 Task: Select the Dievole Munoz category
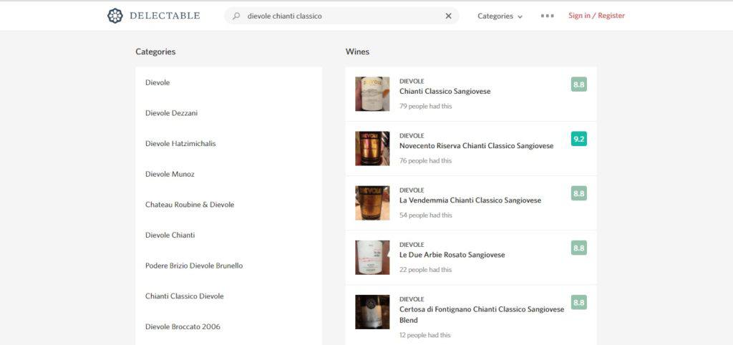click(x=170, y=174)
